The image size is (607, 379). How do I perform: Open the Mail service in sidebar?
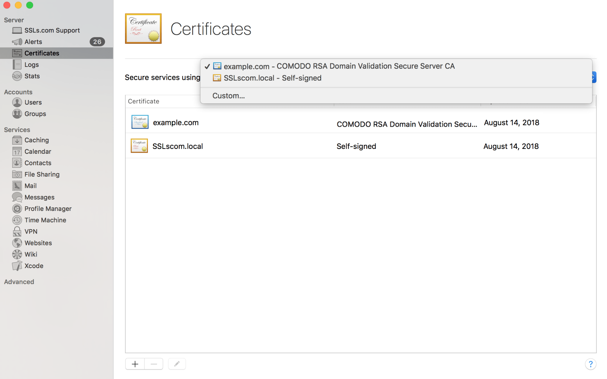point(30,186)
